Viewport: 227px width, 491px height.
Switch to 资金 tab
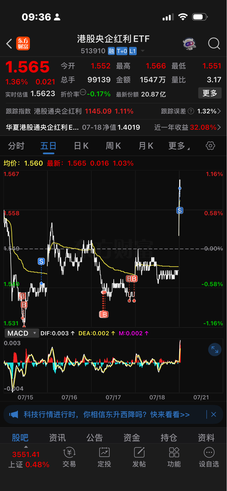[x=132, y=438]
